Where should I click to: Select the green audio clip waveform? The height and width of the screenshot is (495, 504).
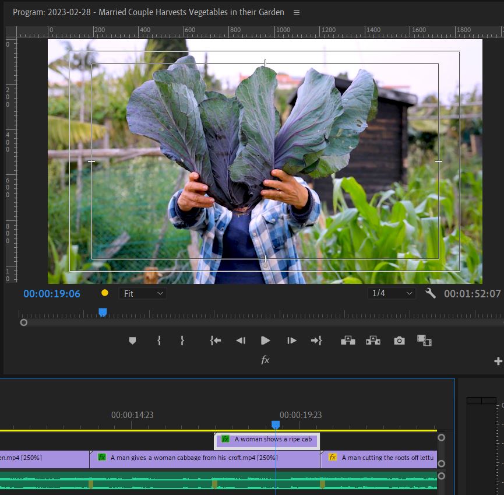pos(218,480)
